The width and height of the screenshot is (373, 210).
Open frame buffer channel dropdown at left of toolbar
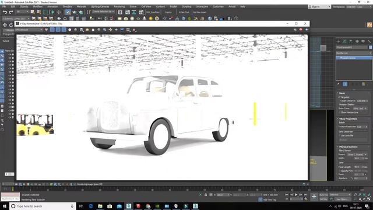point(29,30)
